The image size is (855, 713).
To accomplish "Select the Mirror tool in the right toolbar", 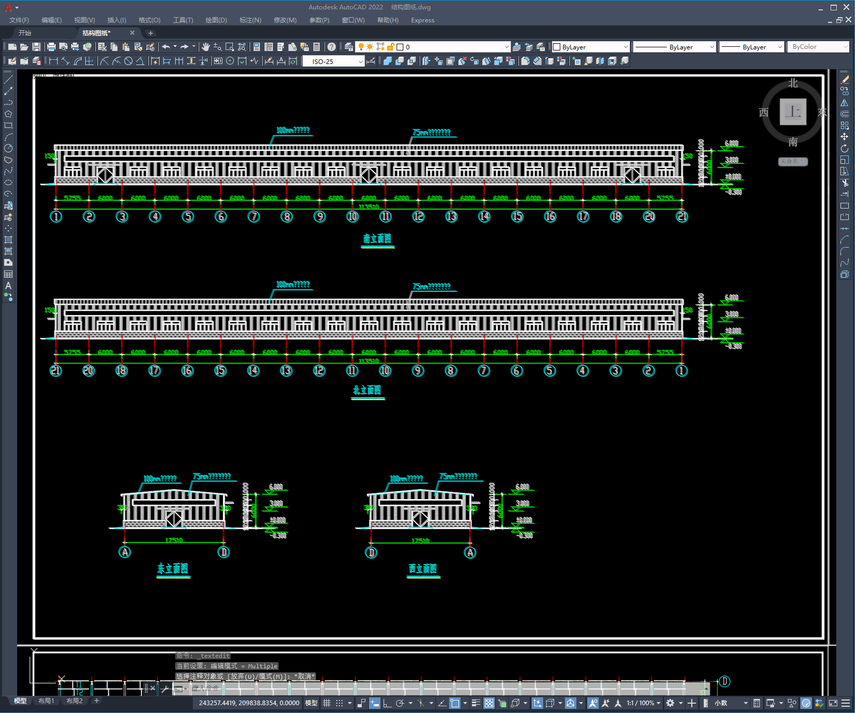I will [x=845, y=102].
